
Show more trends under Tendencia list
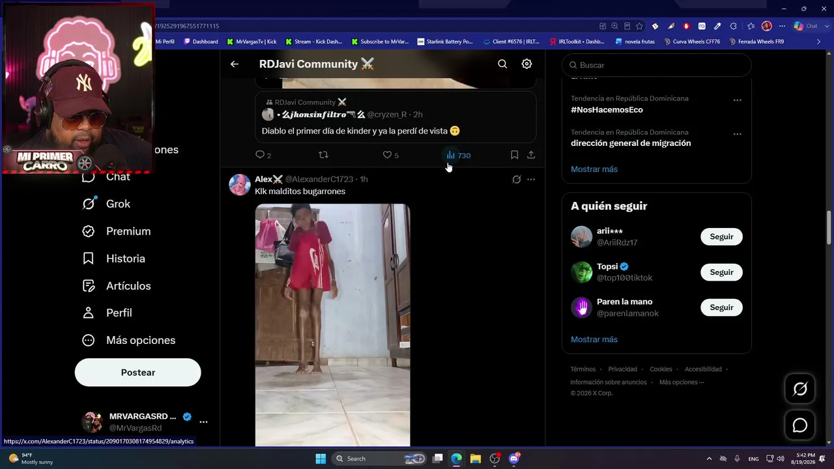coord(594,169)
